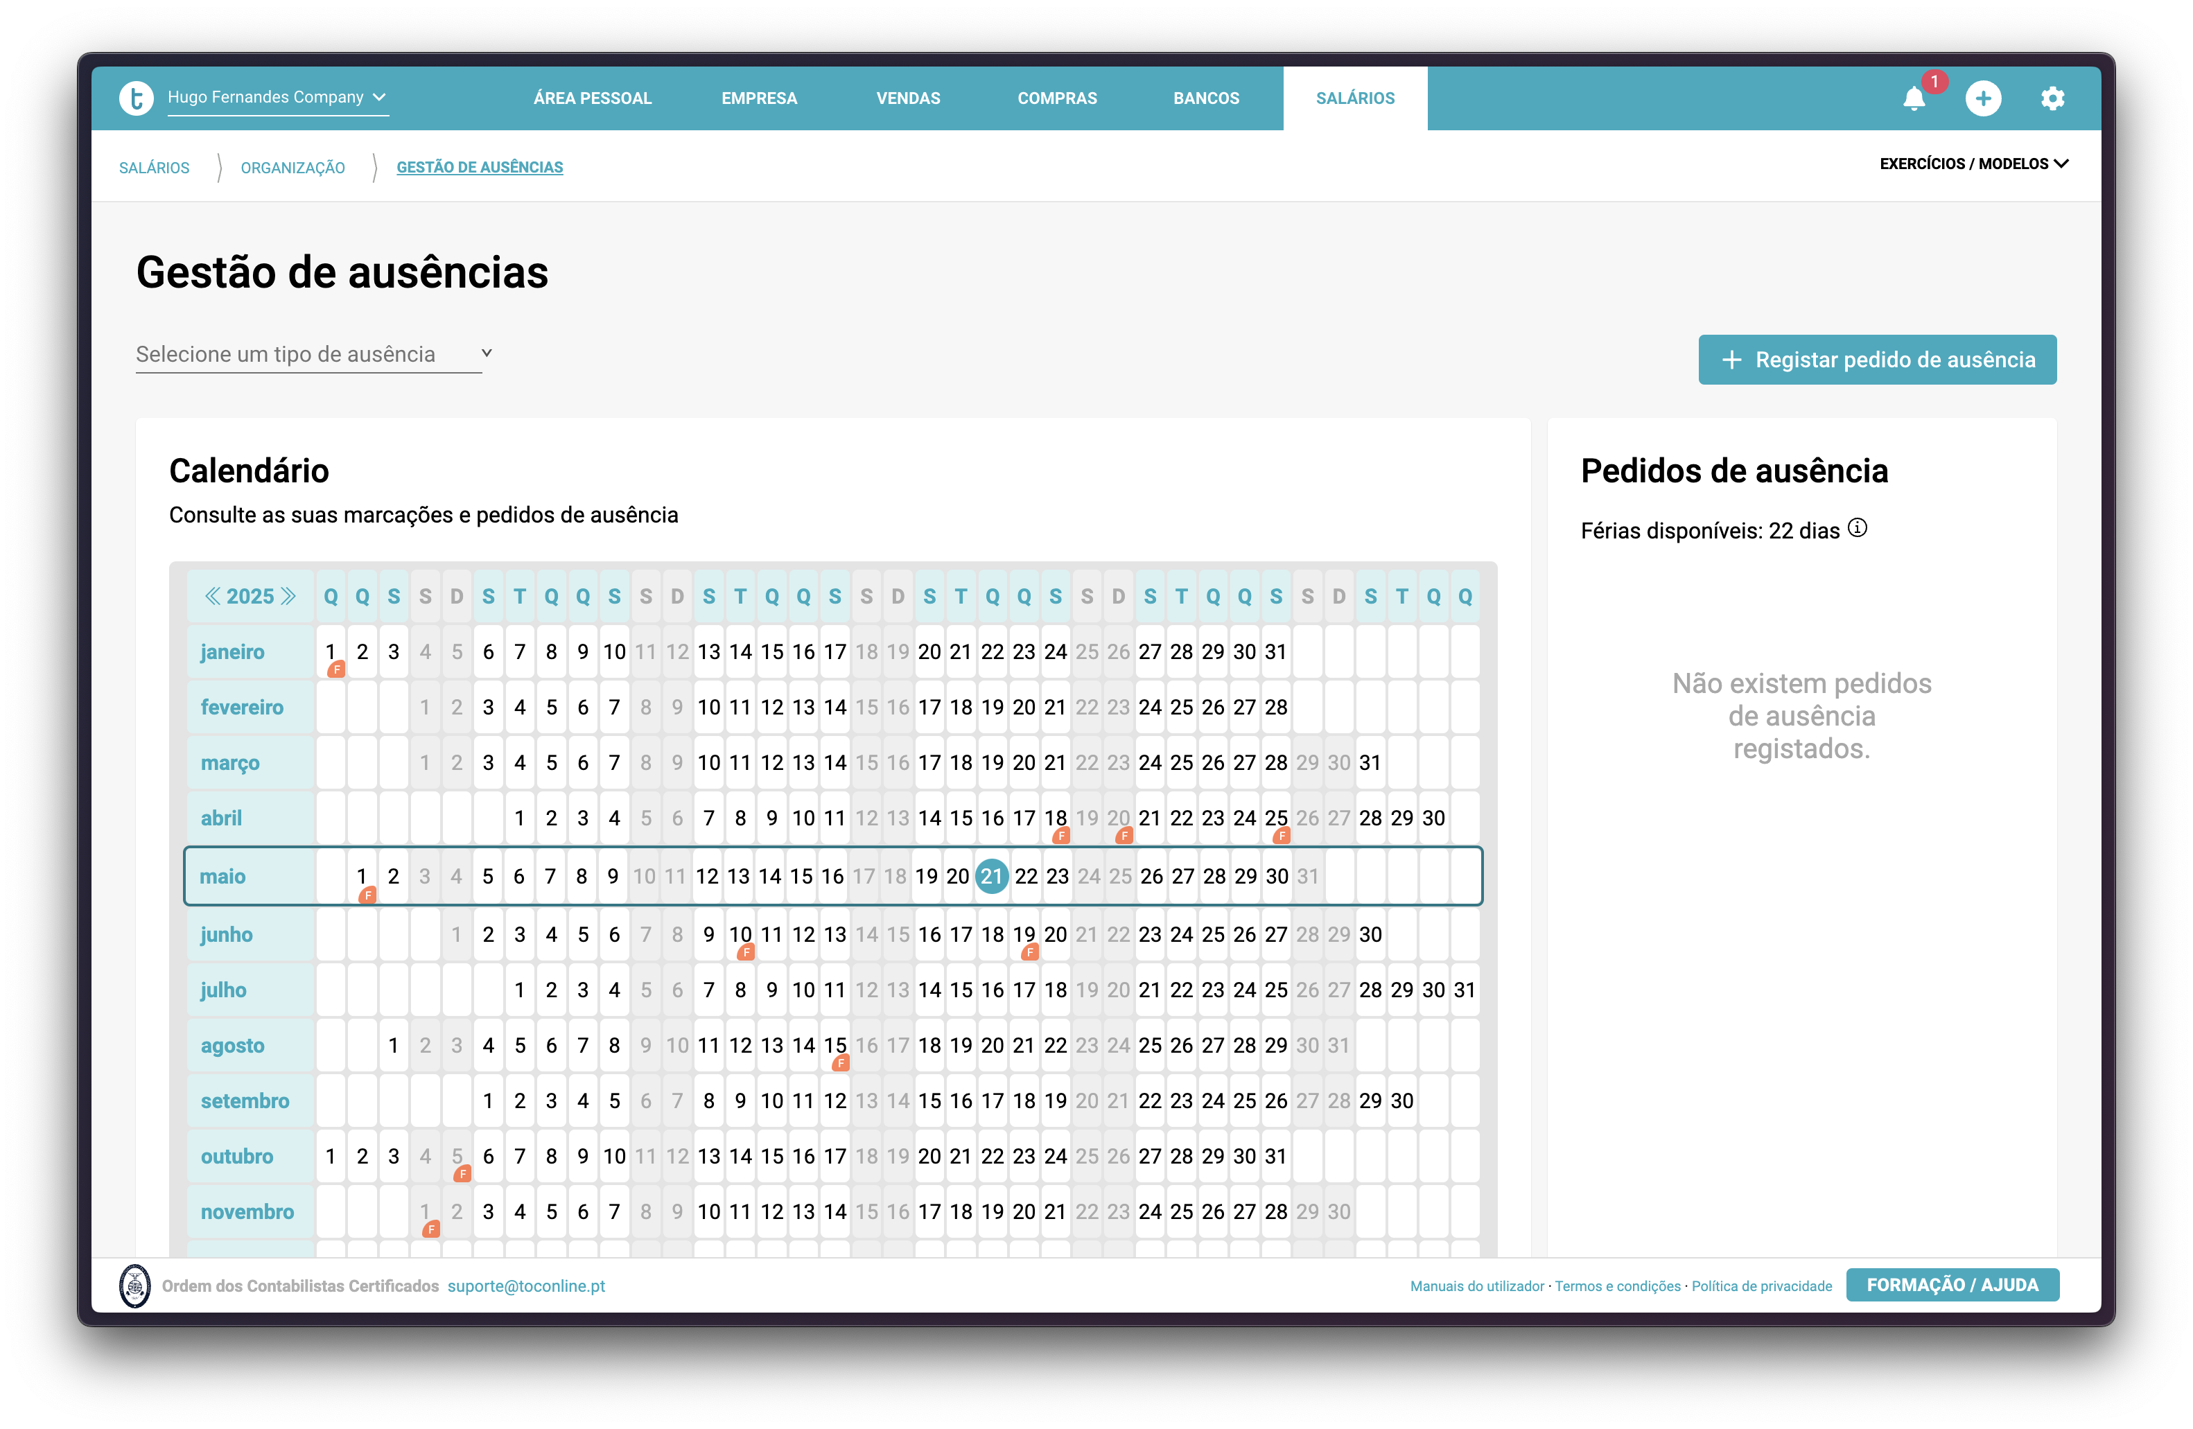The width and height of the screenshot is (2193, 1429).
Task: Click Registar pedido de ausência button
Action: tap(1877, 359)
